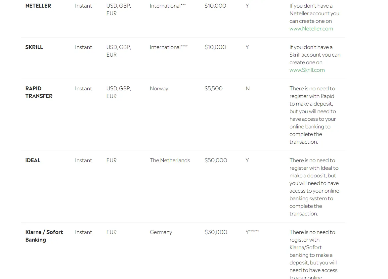Click 'EUR' currency in the Klarna row
The height and width of the screenshot is (279, 388).
[111, 232]
